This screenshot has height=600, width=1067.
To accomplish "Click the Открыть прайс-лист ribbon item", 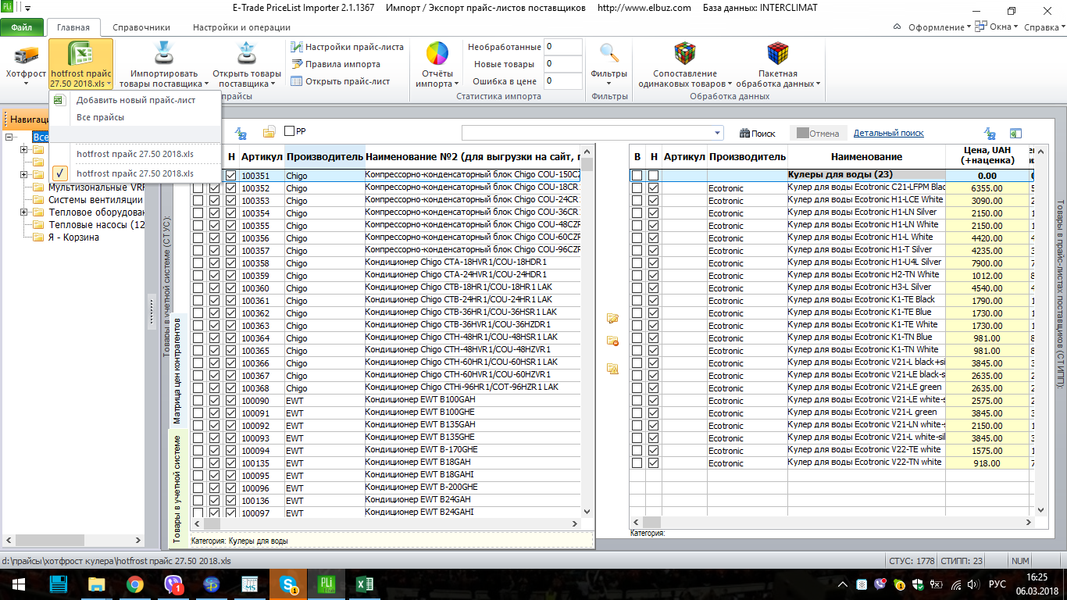I will point(340,81).
